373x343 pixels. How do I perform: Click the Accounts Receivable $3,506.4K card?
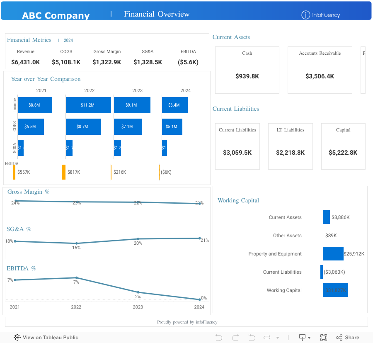click(x=320, y=70)
